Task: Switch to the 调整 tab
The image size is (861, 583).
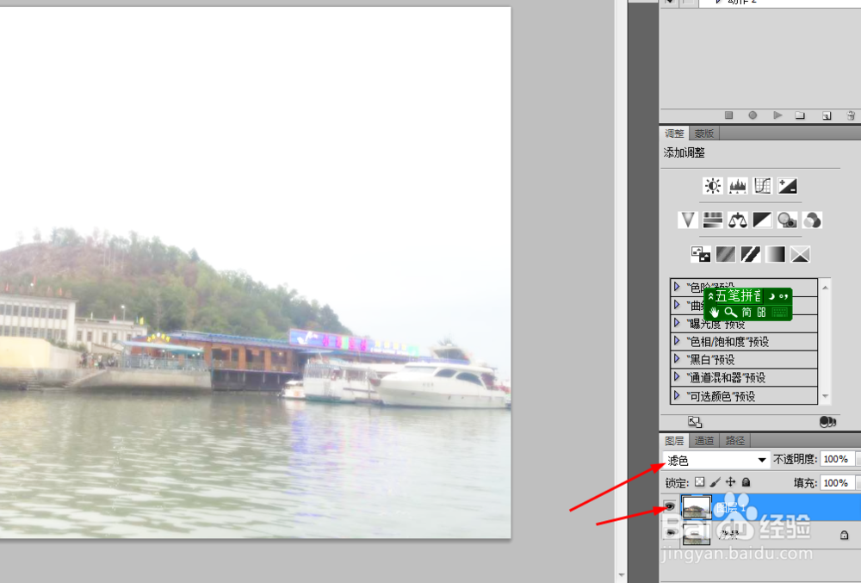Action: tap(674, 133)
